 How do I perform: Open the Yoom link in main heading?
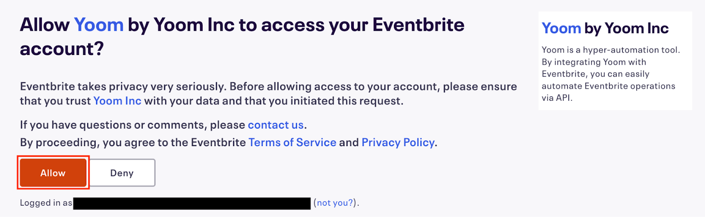[99, 25]
